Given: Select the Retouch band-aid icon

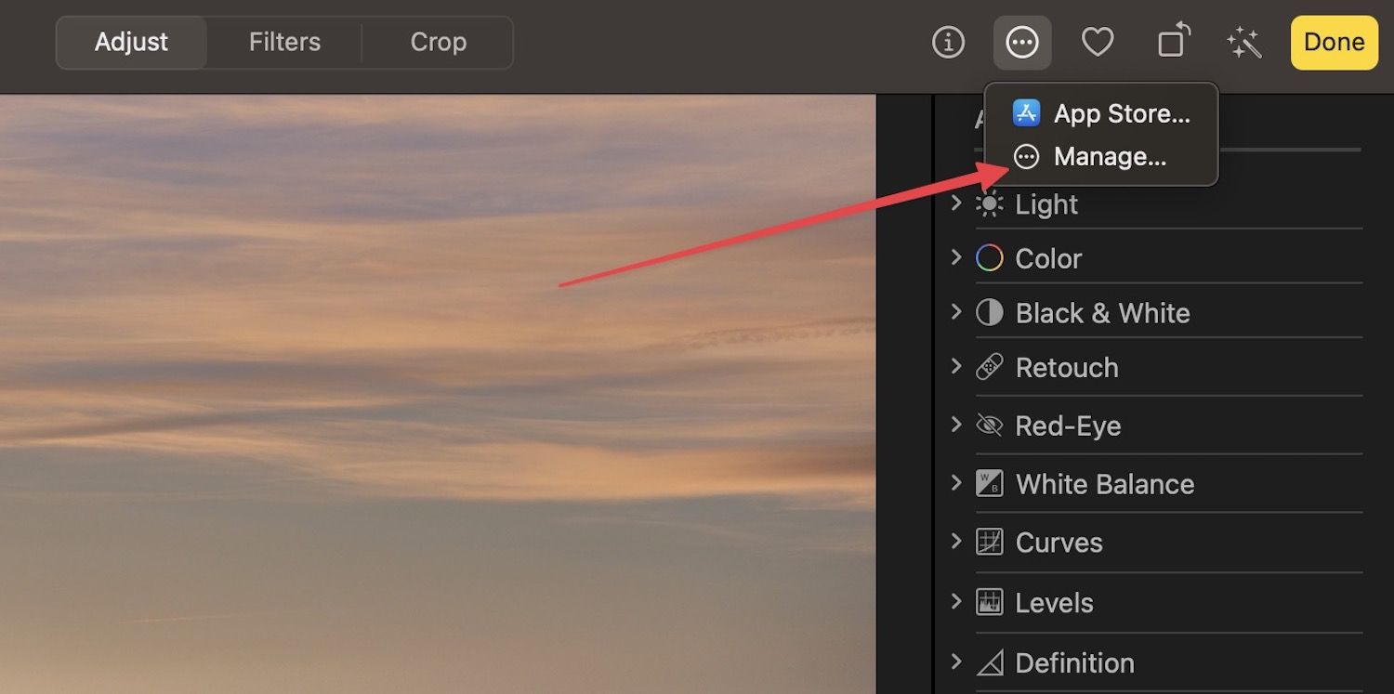Looking at the screenshot, I should click(x=990, y=367).
